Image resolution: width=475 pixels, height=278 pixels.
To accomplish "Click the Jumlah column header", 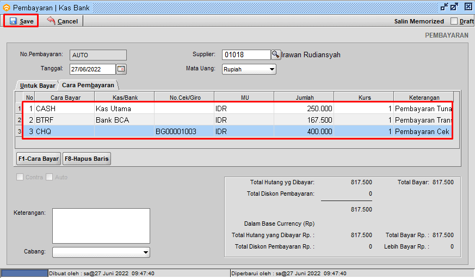I will tap(305, 98).
